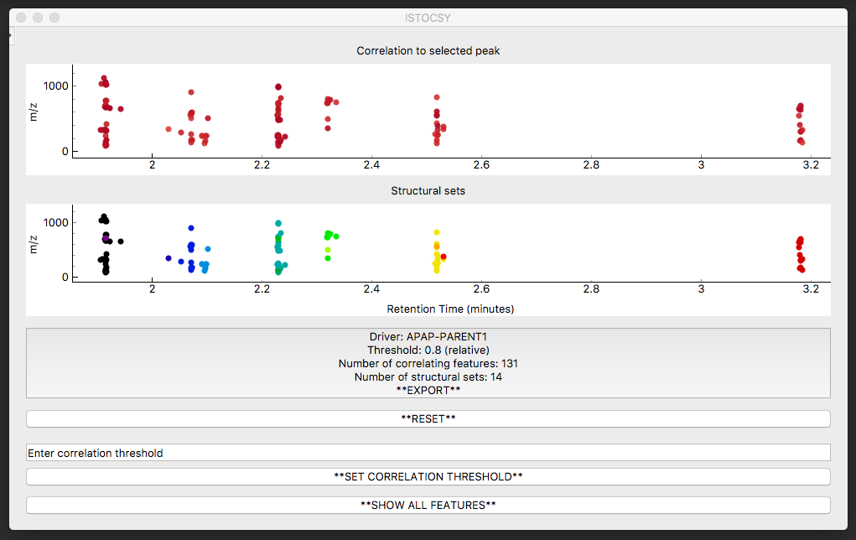This screenshot has width=856, height=540.
Task: Select topmost point near 2.07 in Correlation plot
Action: pos(191,92)
